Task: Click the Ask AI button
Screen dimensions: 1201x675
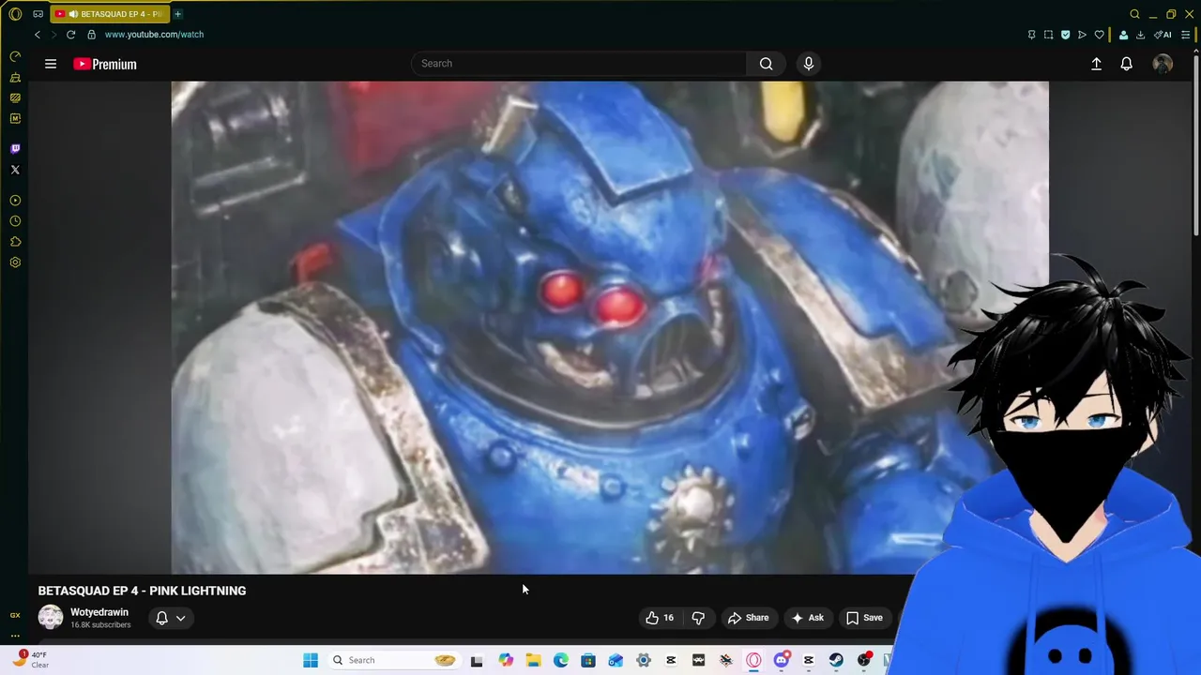Action: pyautogui.click(x=808, y=618)
